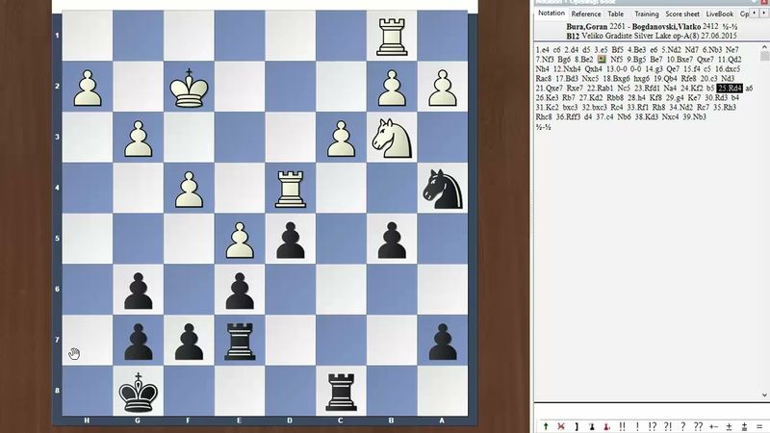
Task: Click the red X delete variation icon
Action: click(561, 426)
